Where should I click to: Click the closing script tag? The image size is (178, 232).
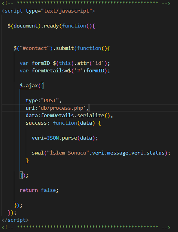tap(15, 220)
